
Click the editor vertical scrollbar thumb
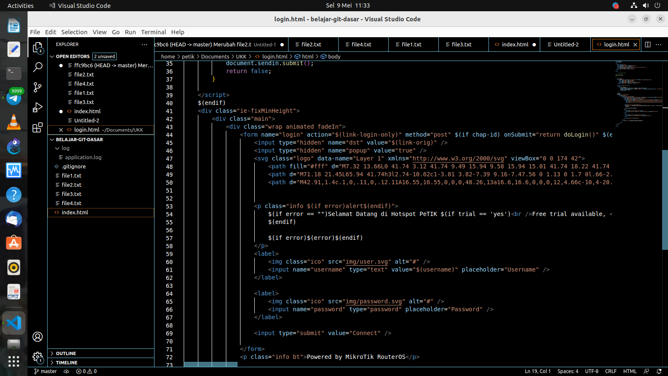pyautogui.click(x=665, y=200)
